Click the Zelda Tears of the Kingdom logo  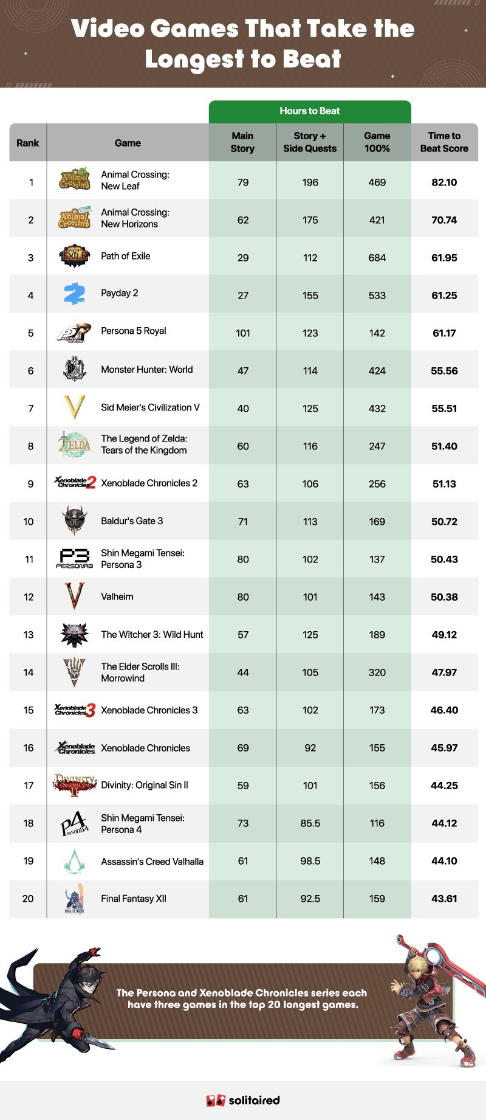(x=75, y=444)
